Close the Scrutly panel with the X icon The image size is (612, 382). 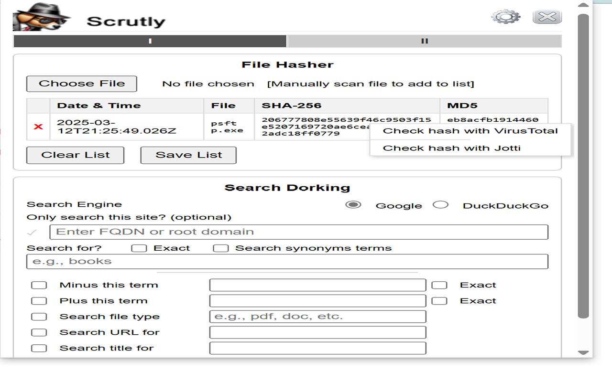(547, 17)
